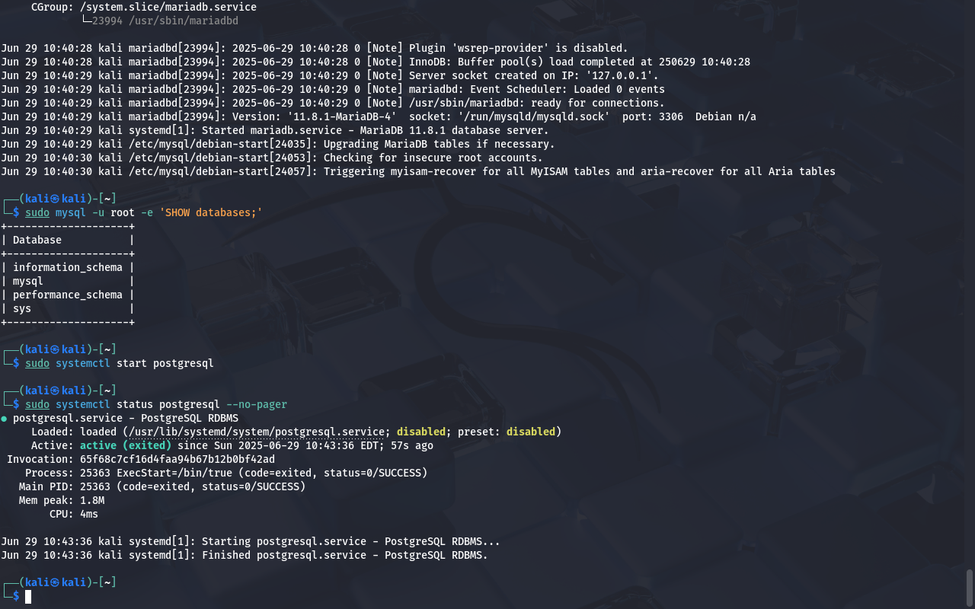975x609 pixels.
Task: Click the Invocation ID 65f68c7cf16d4faa94b67b12b0bf42ad
Action: tap(177, 459)
